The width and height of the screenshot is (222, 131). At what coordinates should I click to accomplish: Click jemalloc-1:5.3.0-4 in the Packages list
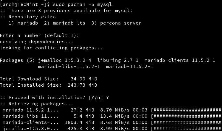click(64, 60)
